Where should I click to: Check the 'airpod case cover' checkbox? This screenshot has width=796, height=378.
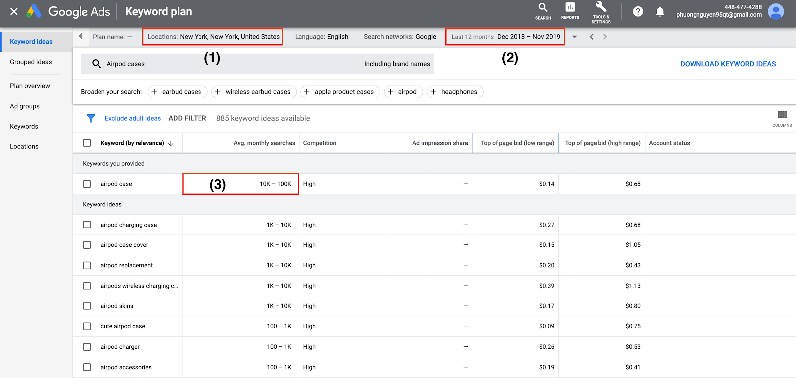(x=87, y=245)
